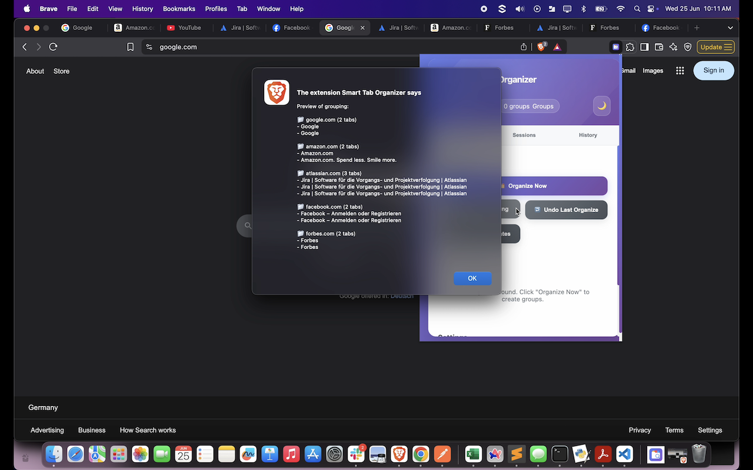The height and width of the screenshot is (470, 753).
Task: Open the Brave VPN shield icon
Action: 687,47
